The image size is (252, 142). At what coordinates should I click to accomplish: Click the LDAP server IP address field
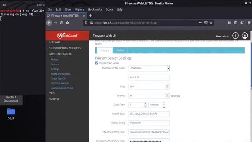click(x=149, y=77)
